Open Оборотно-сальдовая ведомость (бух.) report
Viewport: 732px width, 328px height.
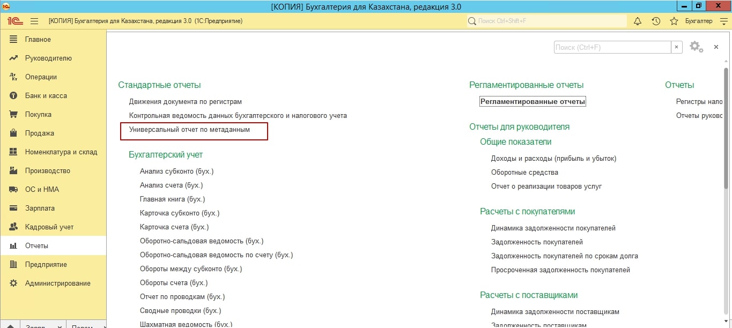tap(202, 241)
